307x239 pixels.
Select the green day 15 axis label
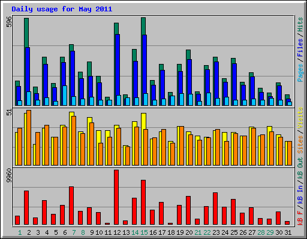[144, 232]
